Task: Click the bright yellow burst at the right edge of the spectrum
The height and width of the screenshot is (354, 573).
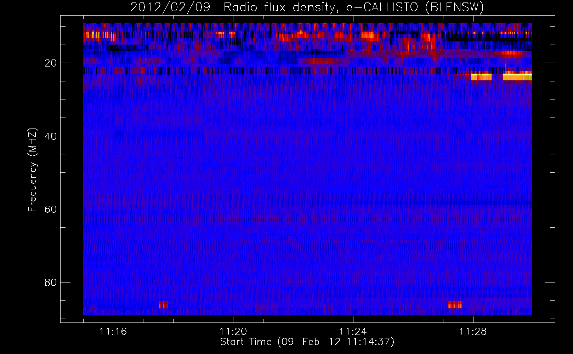Action: pyautogui.click(x=517, y=76)
